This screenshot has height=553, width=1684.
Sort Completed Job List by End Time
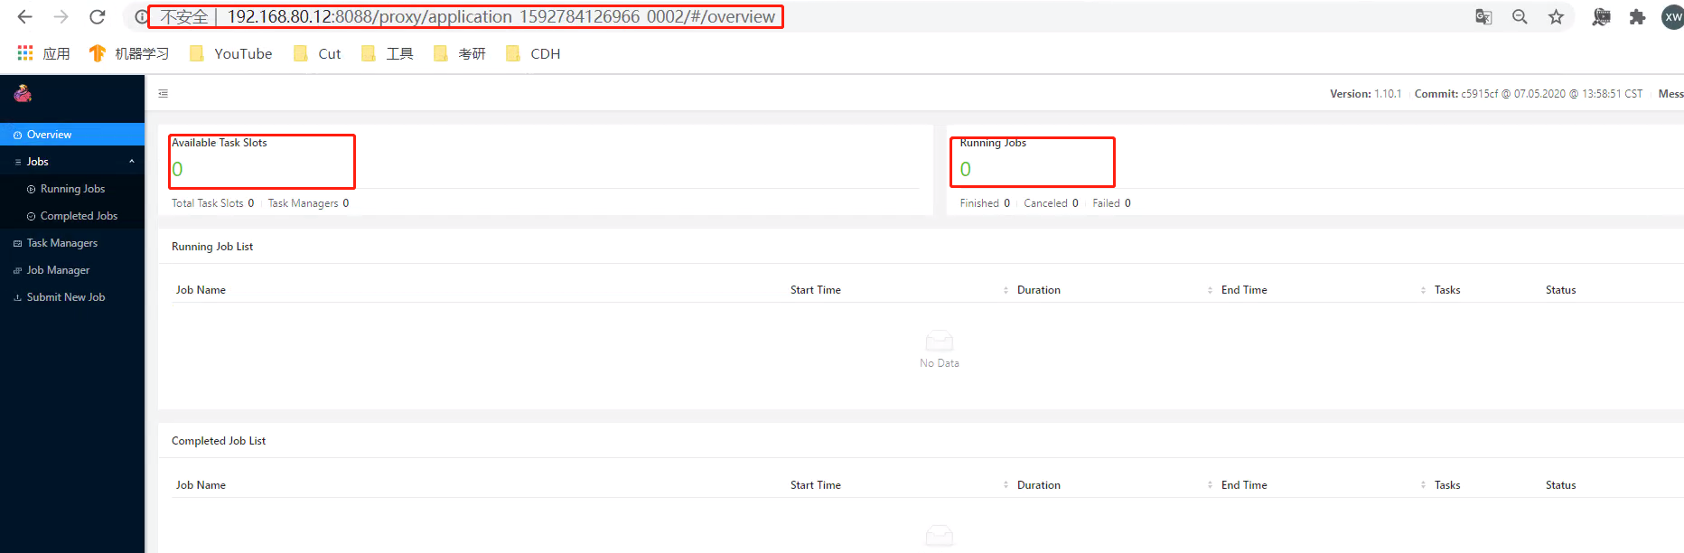click(1423, 485)
